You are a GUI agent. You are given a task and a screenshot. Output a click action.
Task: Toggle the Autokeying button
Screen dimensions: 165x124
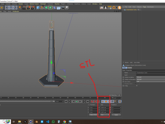pos(95,102)
